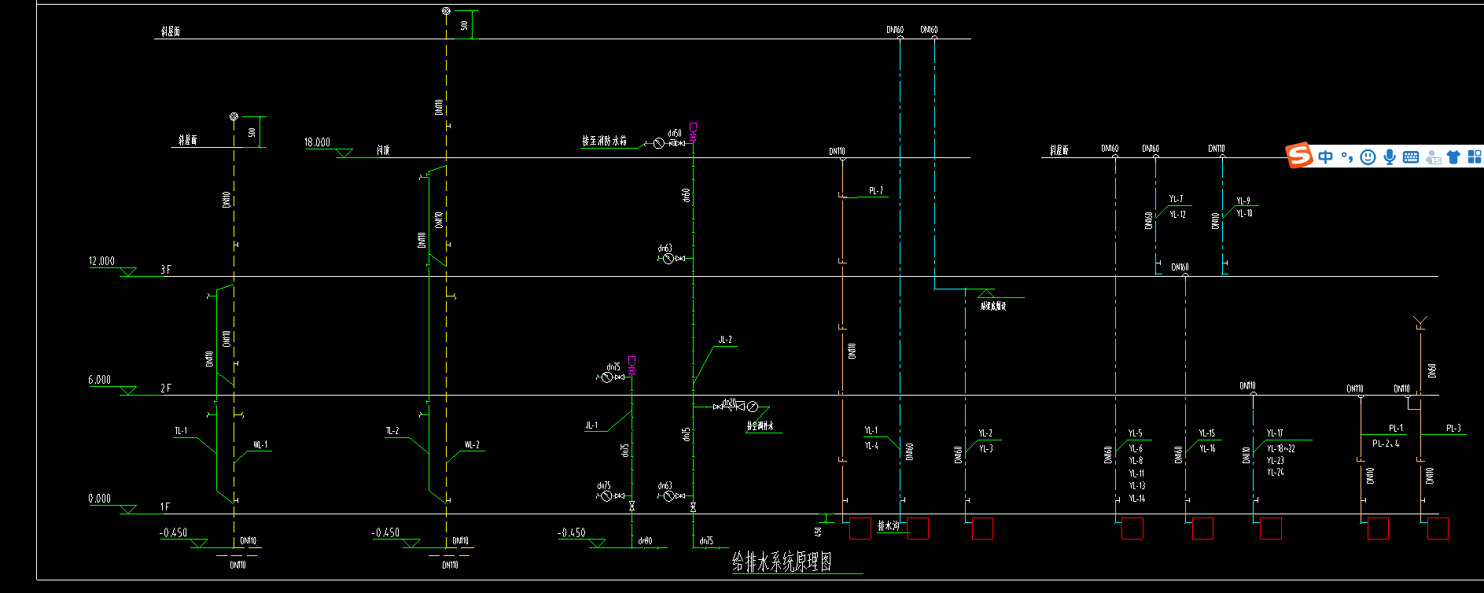Select the PL-1 pipe label
Viewport: 1484px width, 593px height.
tap(1396, 429)
